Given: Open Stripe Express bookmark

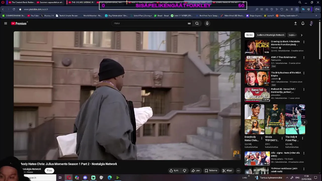Looking at the screenshot, I should [254, 16].
